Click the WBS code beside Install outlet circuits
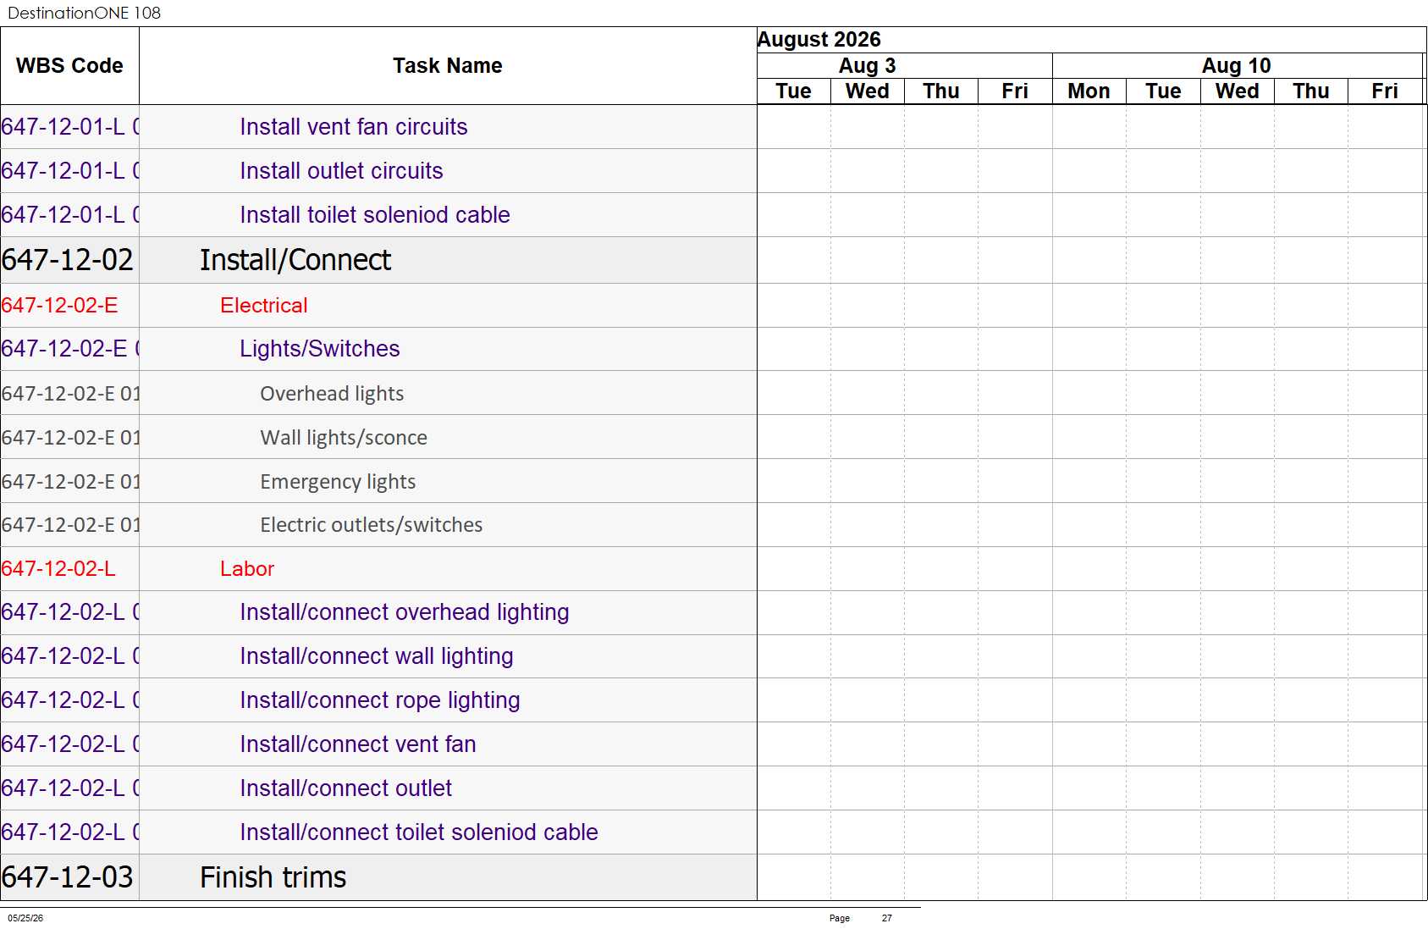 click(70, 171)
